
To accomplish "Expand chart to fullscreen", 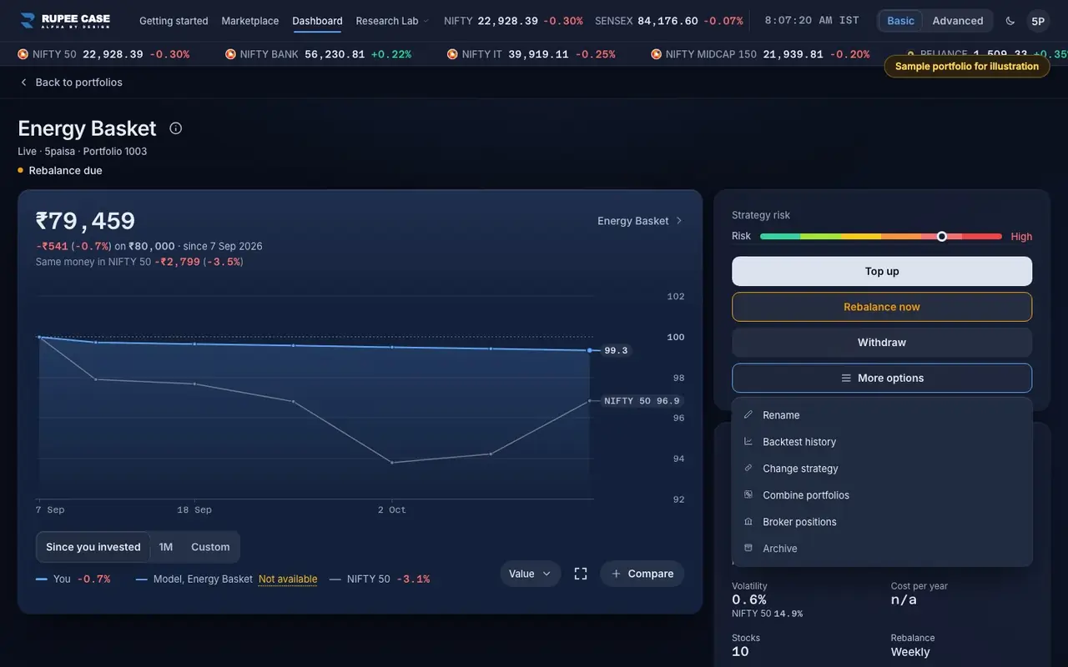I will click(x=581, y=574).
